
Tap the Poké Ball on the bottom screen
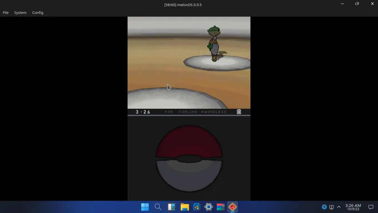point(189,158)
